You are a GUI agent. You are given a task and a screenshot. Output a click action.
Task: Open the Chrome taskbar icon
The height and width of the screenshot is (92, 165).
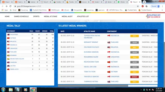tap(33, 90)
